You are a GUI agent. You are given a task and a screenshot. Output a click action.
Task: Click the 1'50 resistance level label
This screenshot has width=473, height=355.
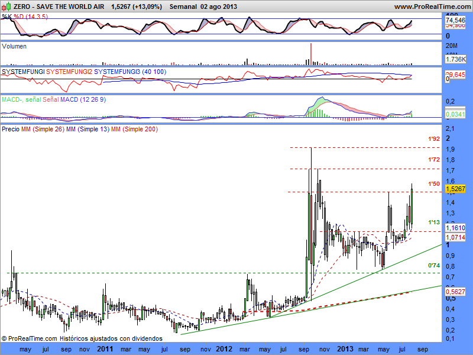click(434, 183)
